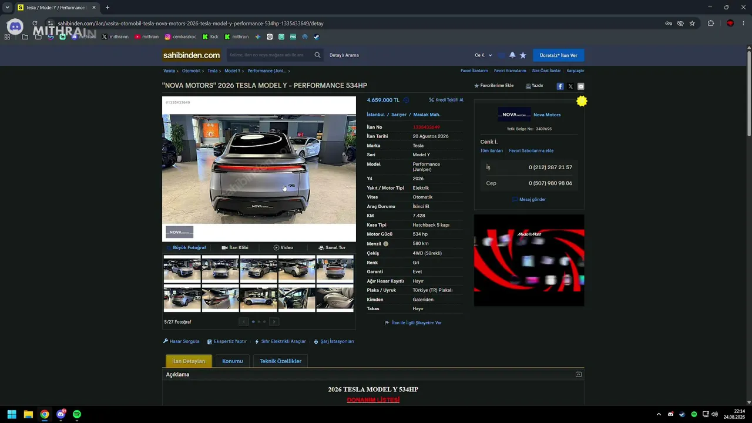752x423 pixels.
Task: Click Otomobil in breadcrumb
Action: pos(192,71)
